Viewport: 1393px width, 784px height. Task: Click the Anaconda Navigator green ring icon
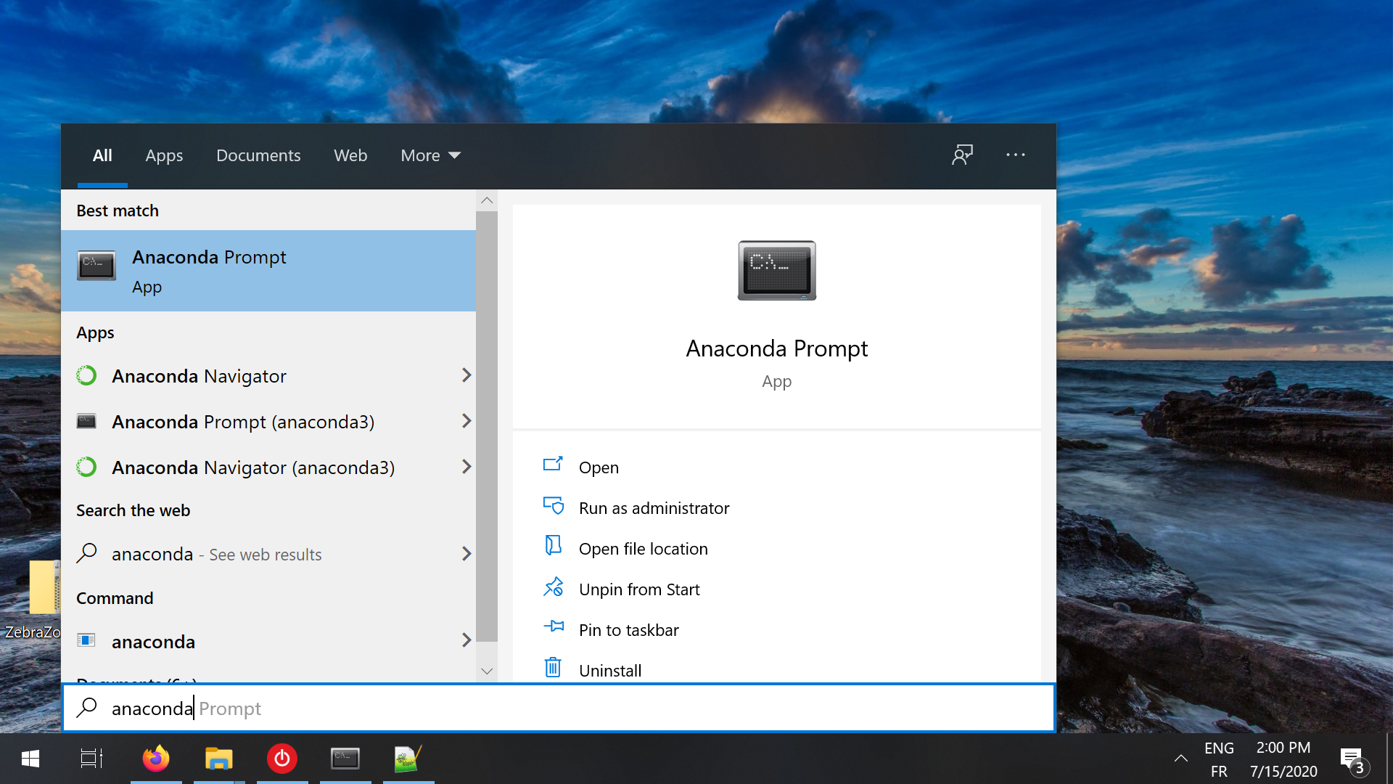coord(86,375)
